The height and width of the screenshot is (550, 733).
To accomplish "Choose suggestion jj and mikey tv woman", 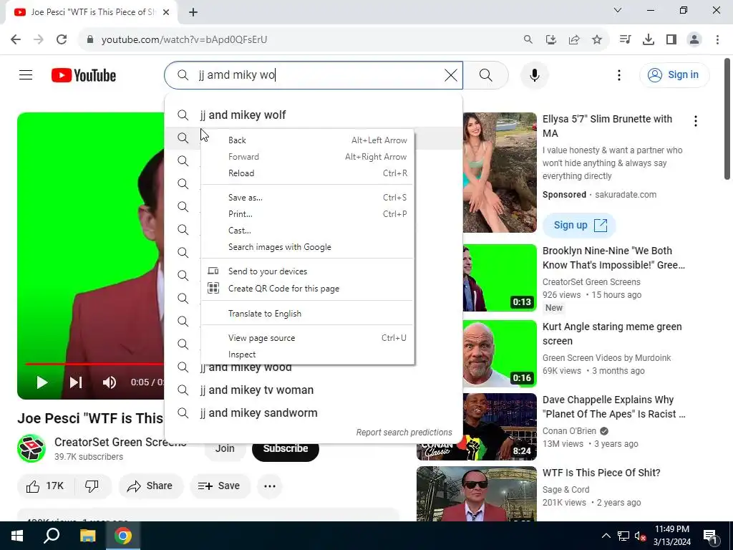I will coord(314,390).
